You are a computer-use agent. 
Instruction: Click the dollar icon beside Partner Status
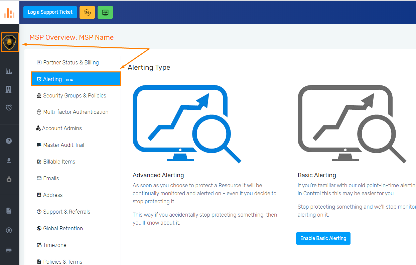click(x=39, y=62)
